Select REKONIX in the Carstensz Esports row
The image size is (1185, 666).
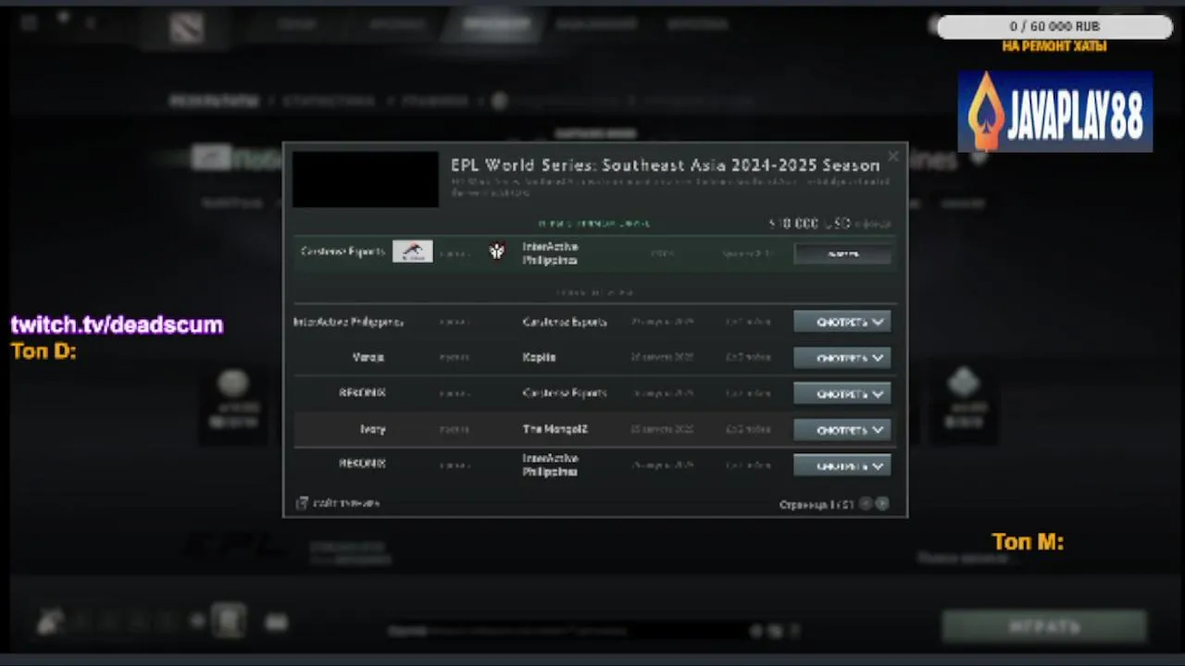[x=362, y=392]
